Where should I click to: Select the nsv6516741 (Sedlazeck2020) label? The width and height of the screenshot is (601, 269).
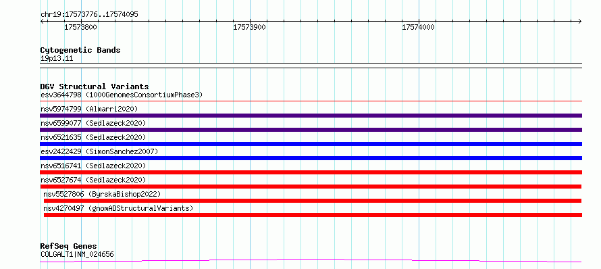[93, 166]
